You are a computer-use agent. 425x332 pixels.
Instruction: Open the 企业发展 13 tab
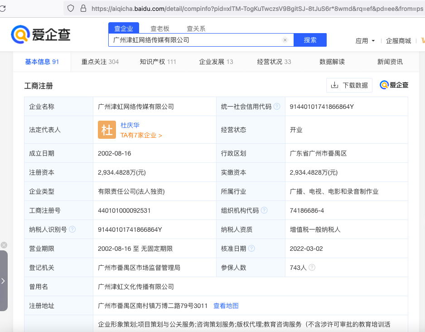pyautogui.click(x=216, y=62)
